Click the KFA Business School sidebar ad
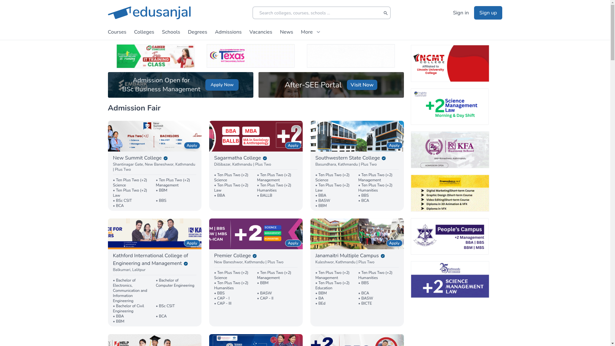Image resolution: width=615 pixels, height=346 pixels. click(x=450, y=150)
